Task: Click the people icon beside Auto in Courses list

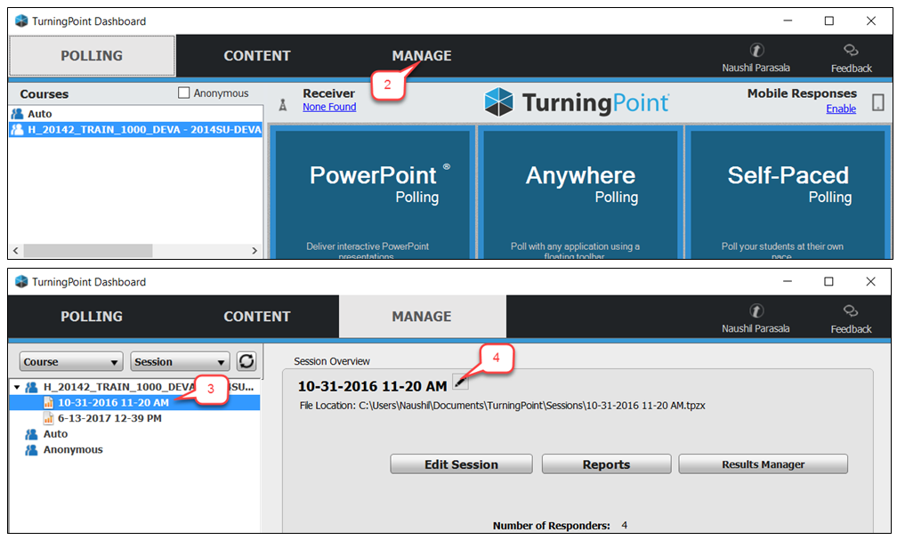Action: (17, 114)
